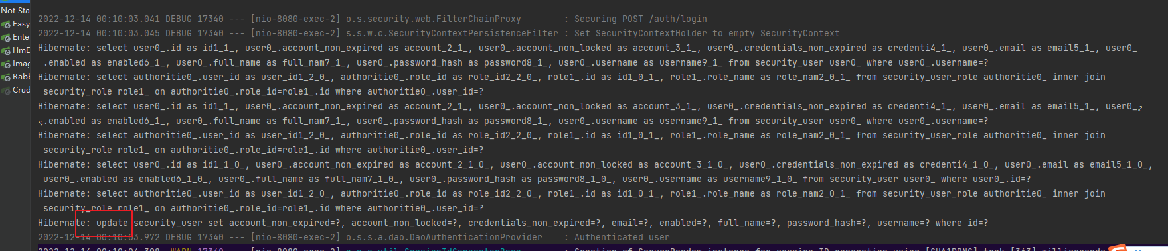Select the highlighted update keyword
The height and width of the screenshot is (251, 1168).
click(x=112, y=223)
